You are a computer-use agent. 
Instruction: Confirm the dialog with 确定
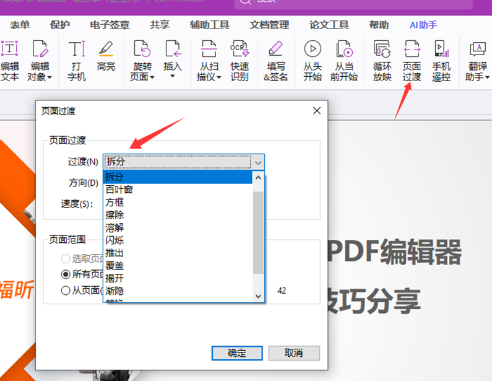pos(237,353)
